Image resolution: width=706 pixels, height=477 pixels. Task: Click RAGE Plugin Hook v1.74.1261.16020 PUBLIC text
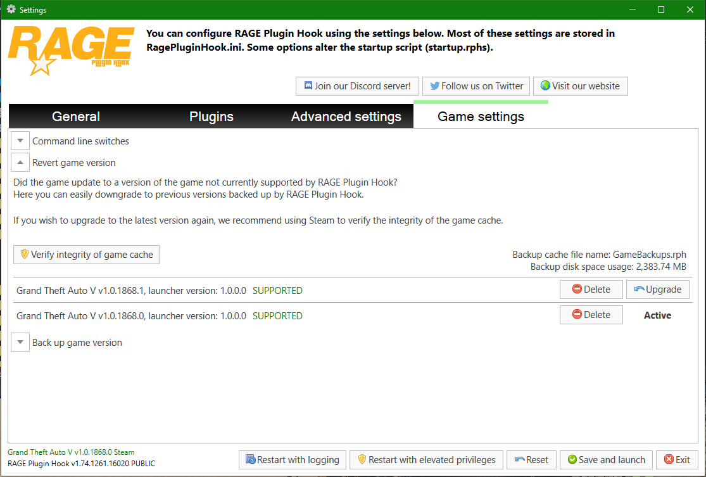click(82, 463)
